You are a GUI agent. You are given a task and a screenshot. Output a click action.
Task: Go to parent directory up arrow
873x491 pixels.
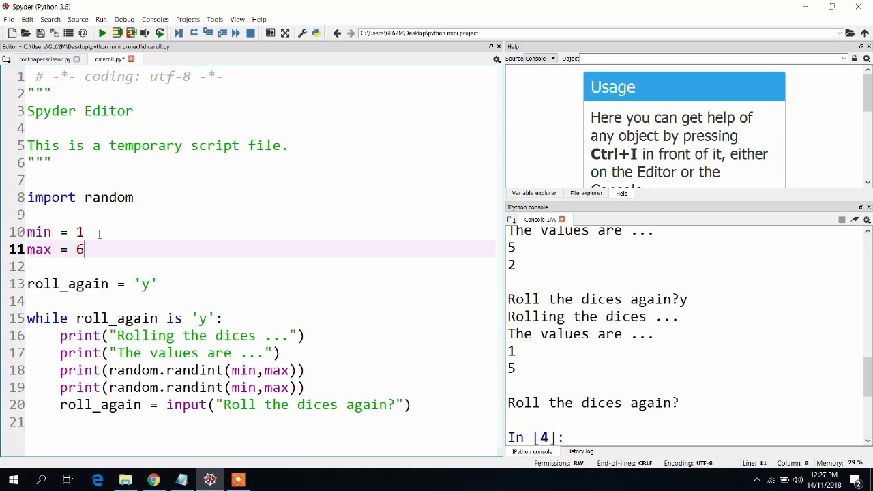[x=865, y=33]
